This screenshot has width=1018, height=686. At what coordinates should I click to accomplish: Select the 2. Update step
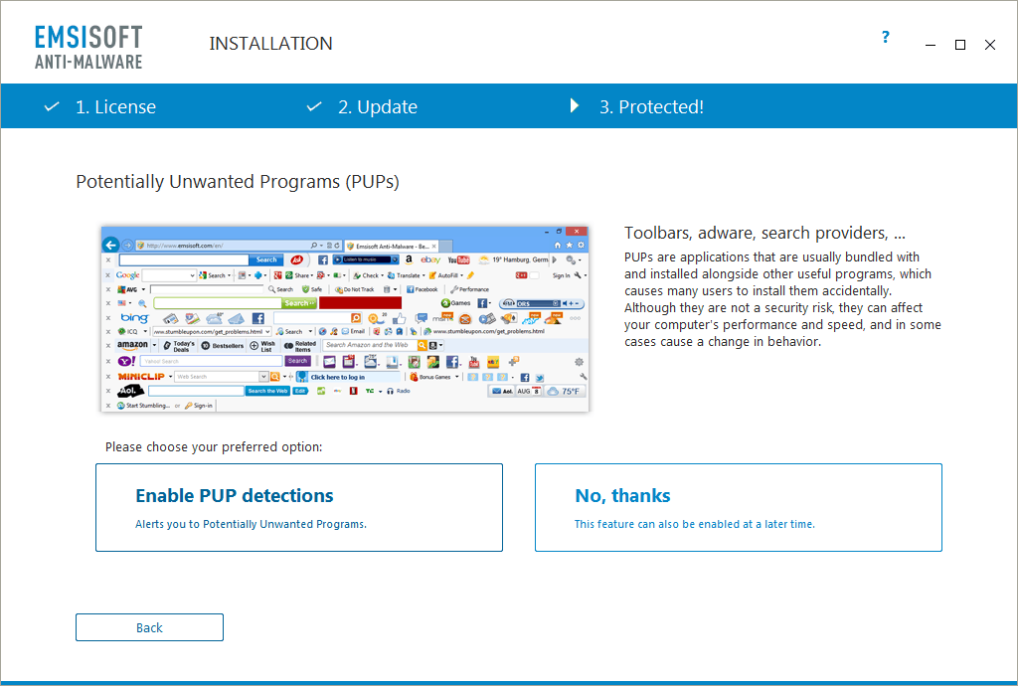point(378,106)
